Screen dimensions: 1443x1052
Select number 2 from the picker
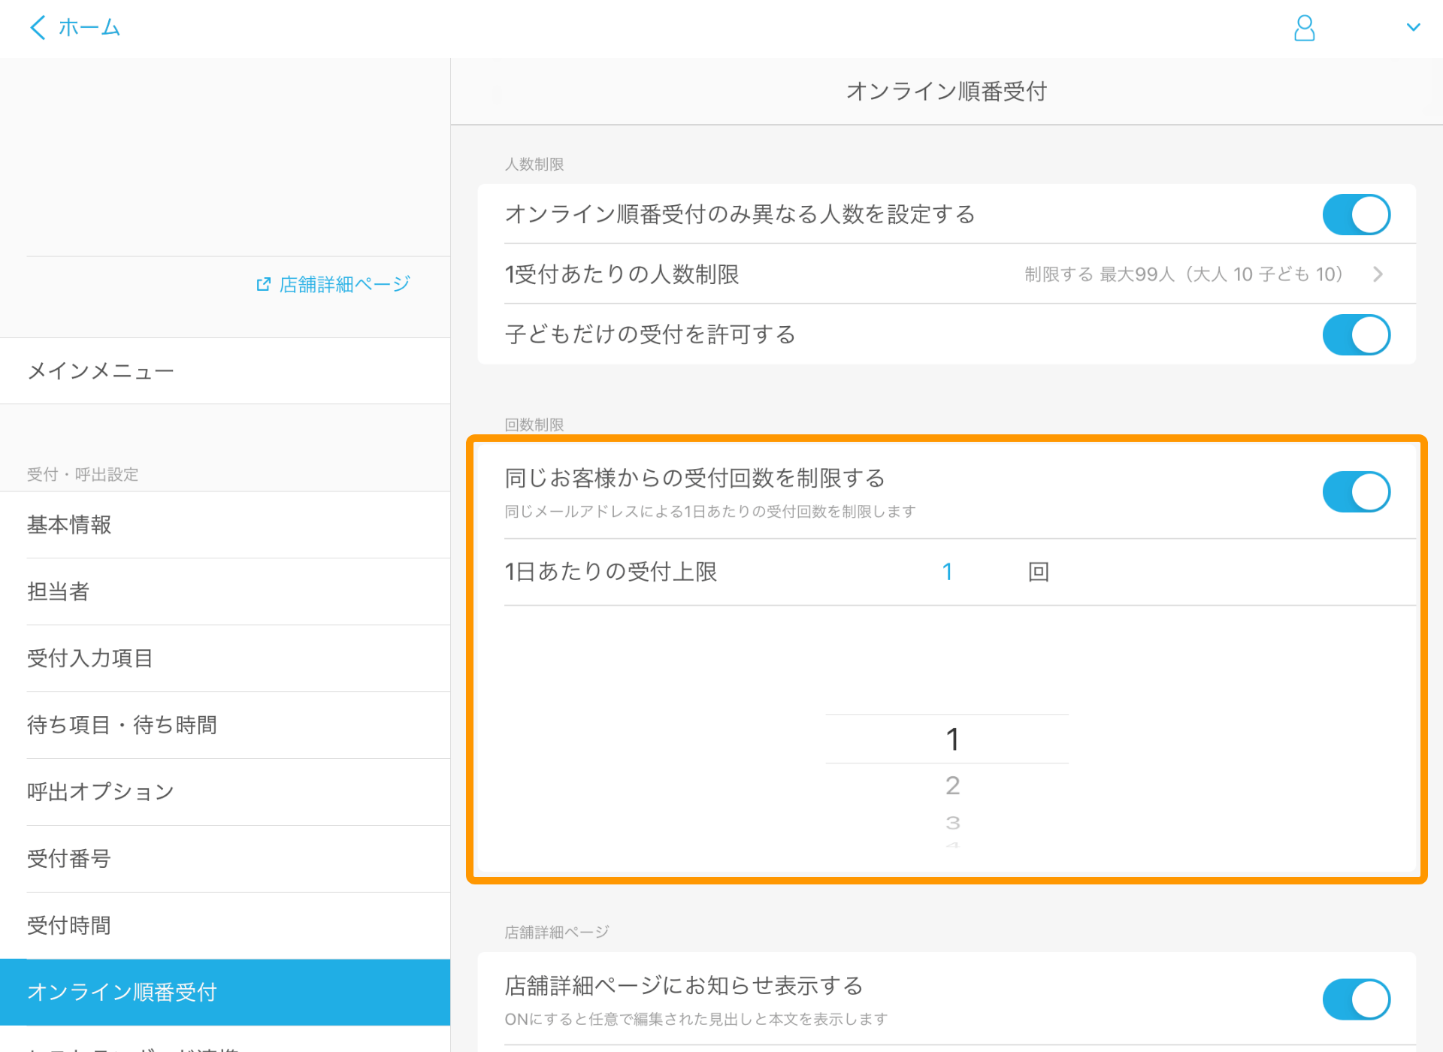point(950,784)
